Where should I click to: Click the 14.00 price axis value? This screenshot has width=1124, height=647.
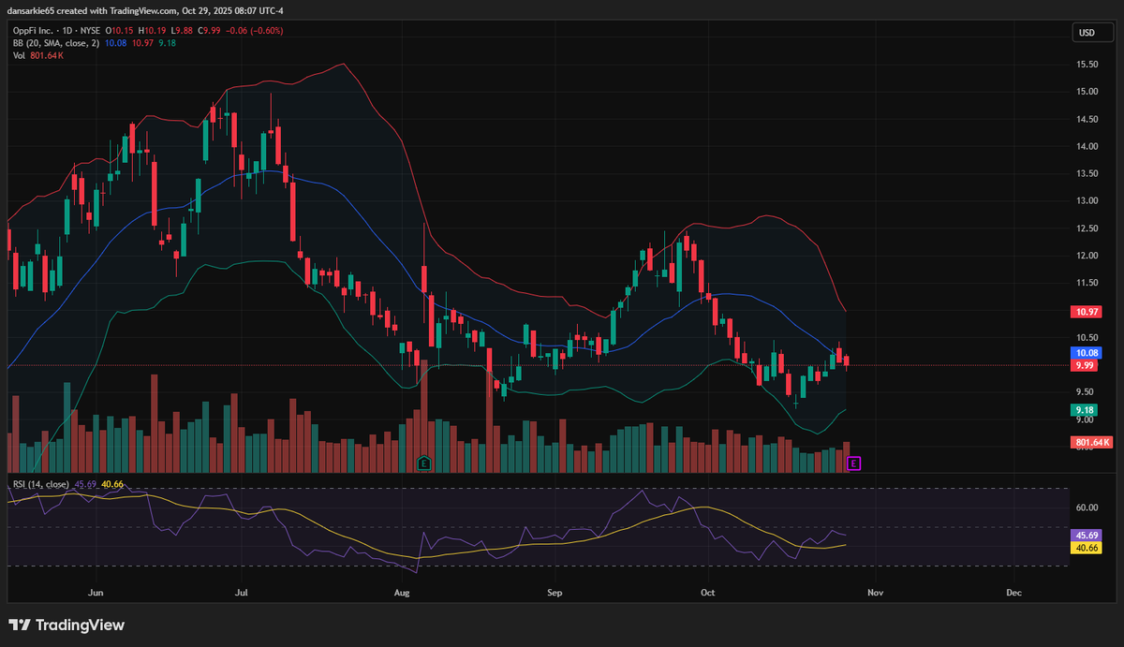point(1087,146)
